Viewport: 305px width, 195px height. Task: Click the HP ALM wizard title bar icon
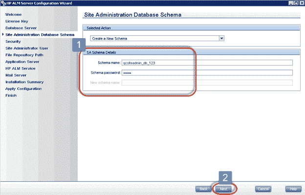[3, 3]
